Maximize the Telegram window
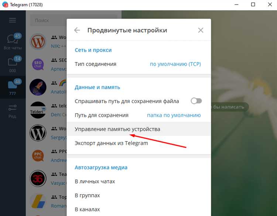Viewport: 277px width, 216px height. click(253, 4)
